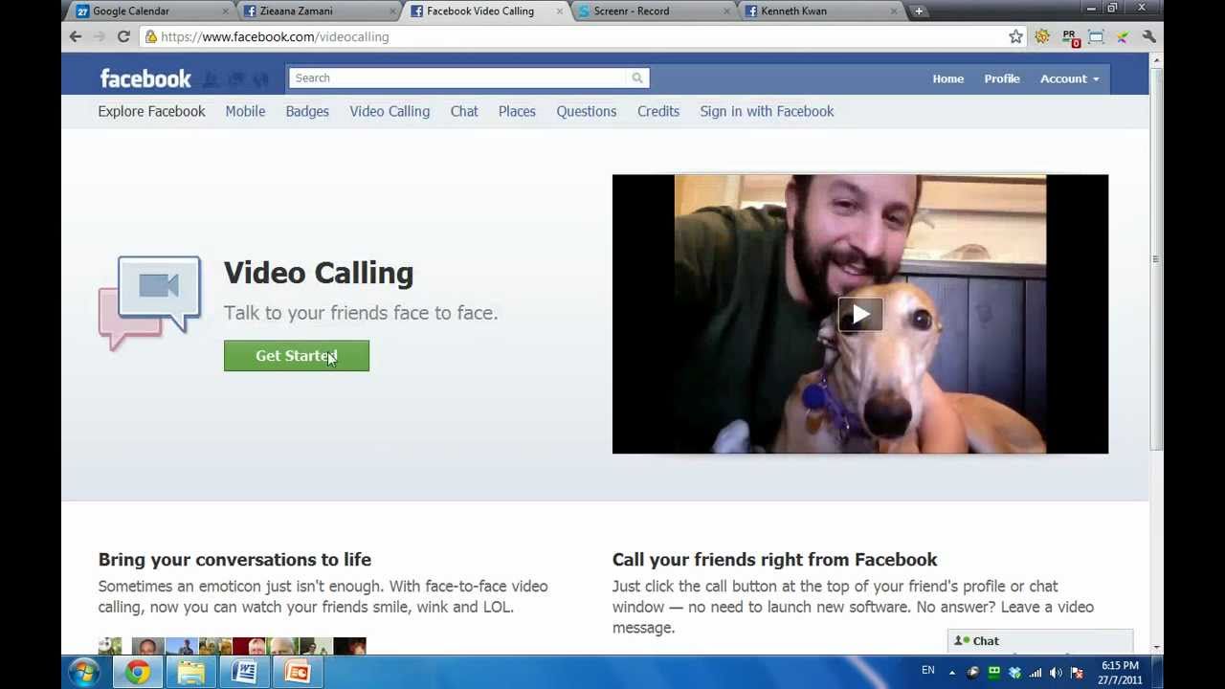
Task: Open the Windows Start button
Action: (84, 672)
